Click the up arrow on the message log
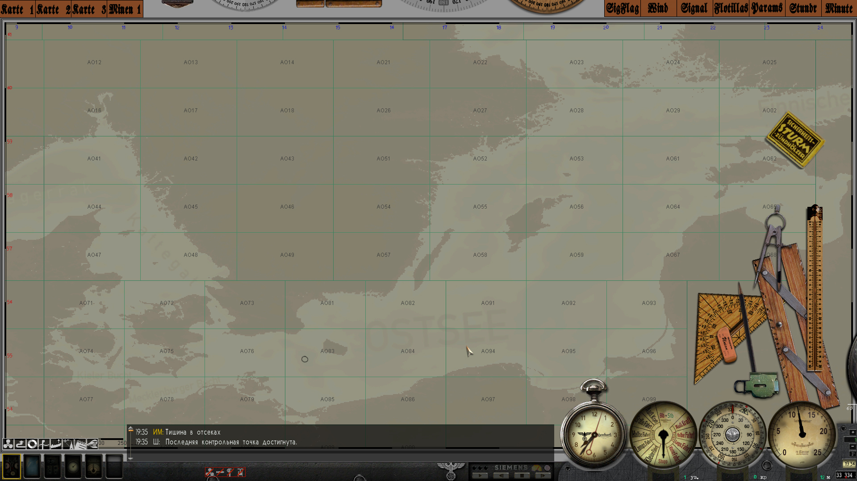Viewport: 857px width, 481px height. pyautogui.click(x=131, y=429)
